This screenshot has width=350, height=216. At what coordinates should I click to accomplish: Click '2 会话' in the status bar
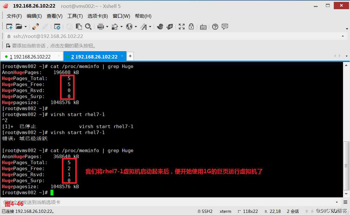[293, 211]
